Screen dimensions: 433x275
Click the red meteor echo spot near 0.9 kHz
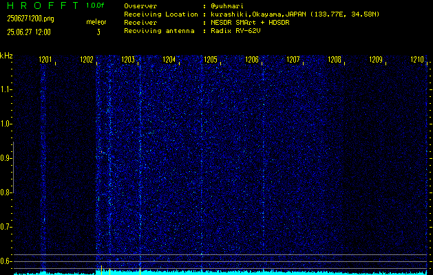click(101, 152)
